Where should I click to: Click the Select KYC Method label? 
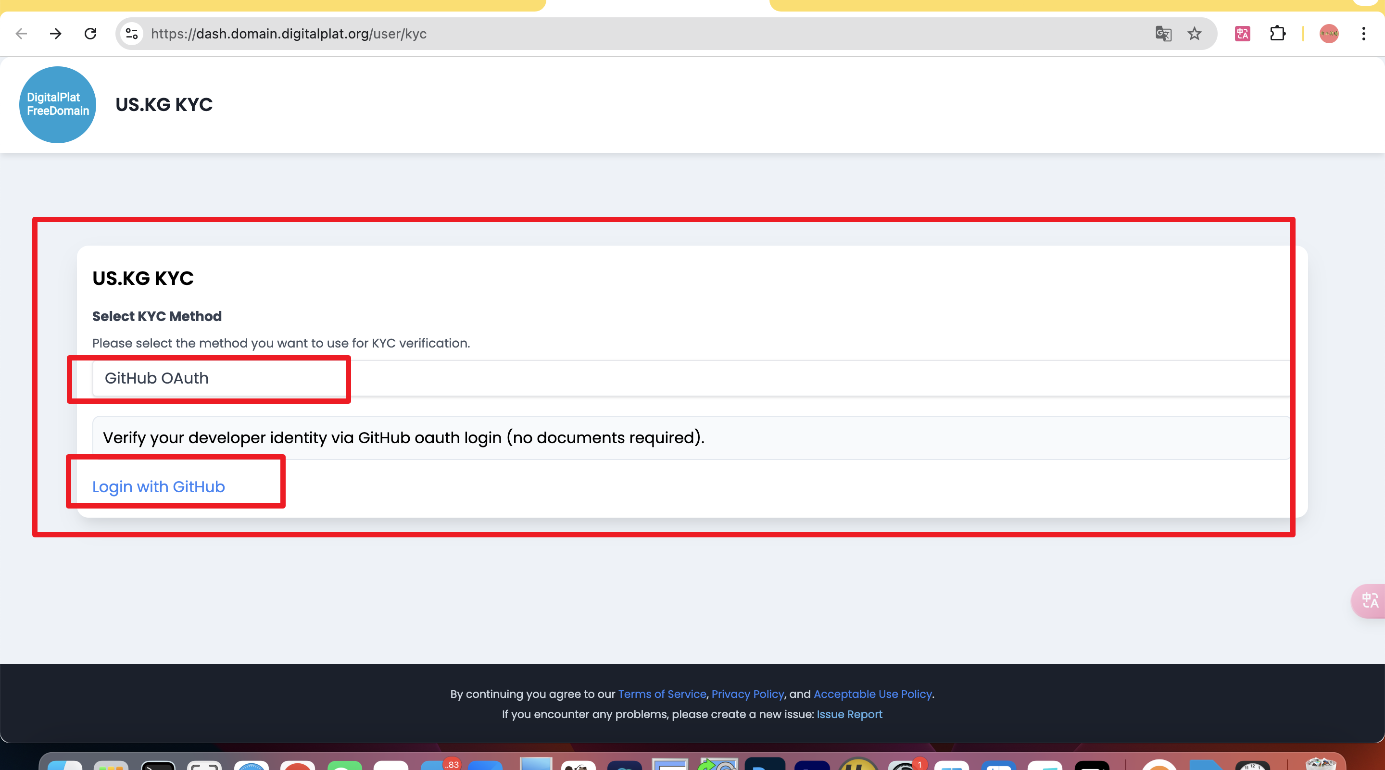click(x=156, y=316)
